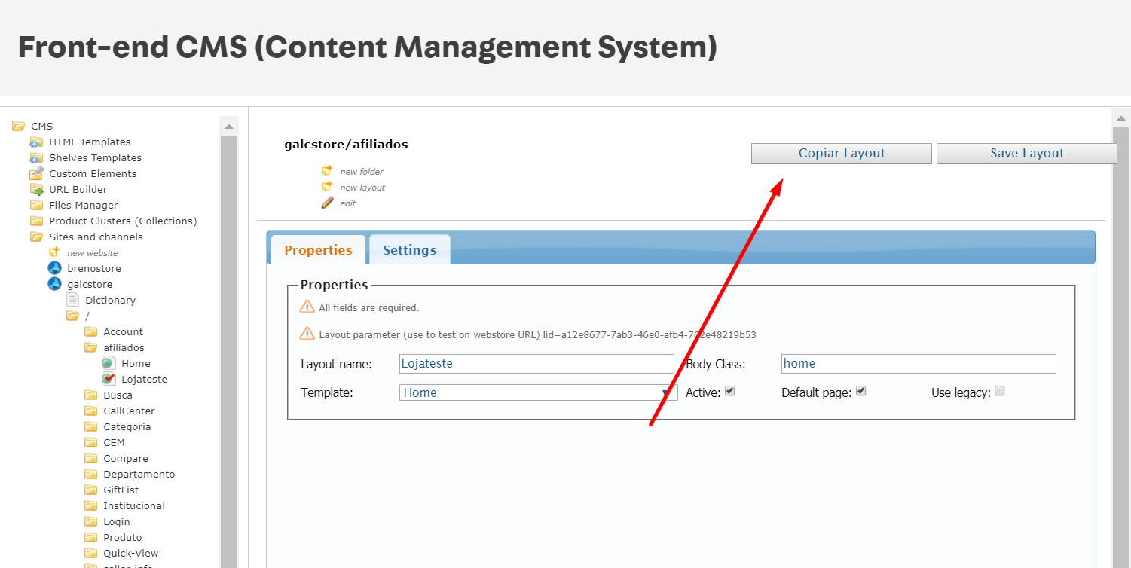Click the Dictionary document icon
1131x568 pixels.
coord(72,300)
